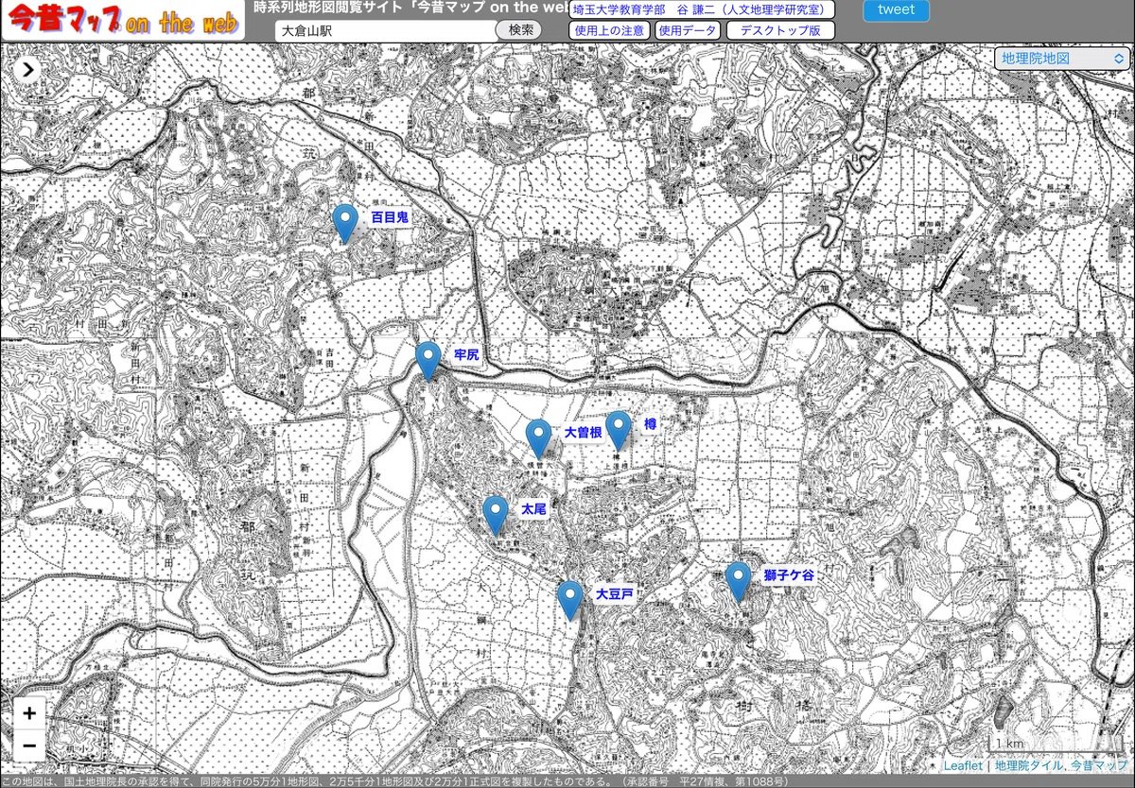Open the 今昔マップ attribution link
Viewport: 1135px width, 788px height.
click(x=1100, y=766)
